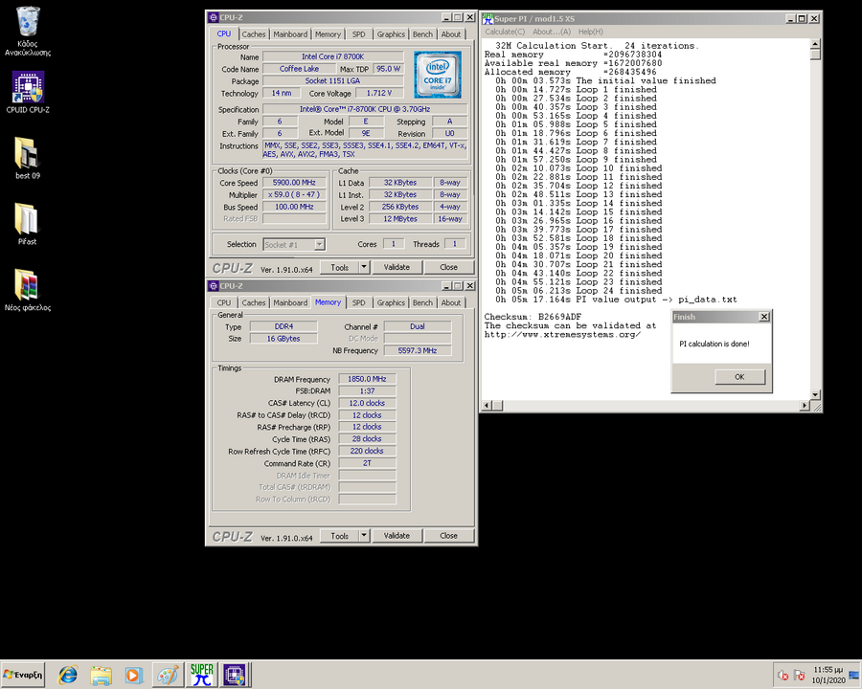Click the xtremesystems.org URL text in Super PI

(x=562, y=335)
